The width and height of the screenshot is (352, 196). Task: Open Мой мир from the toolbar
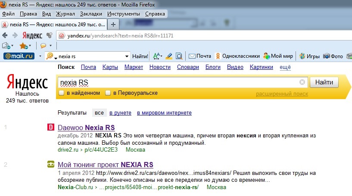click(x=278, y=56)
